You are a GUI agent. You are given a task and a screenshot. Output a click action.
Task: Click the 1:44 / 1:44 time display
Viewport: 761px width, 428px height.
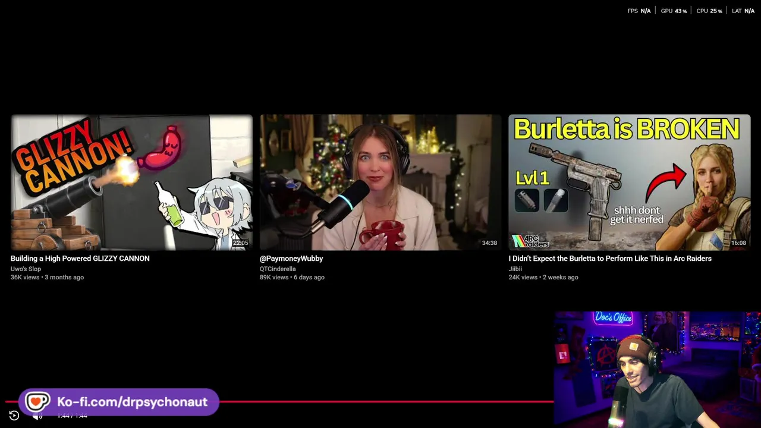[x=73, y=416]
